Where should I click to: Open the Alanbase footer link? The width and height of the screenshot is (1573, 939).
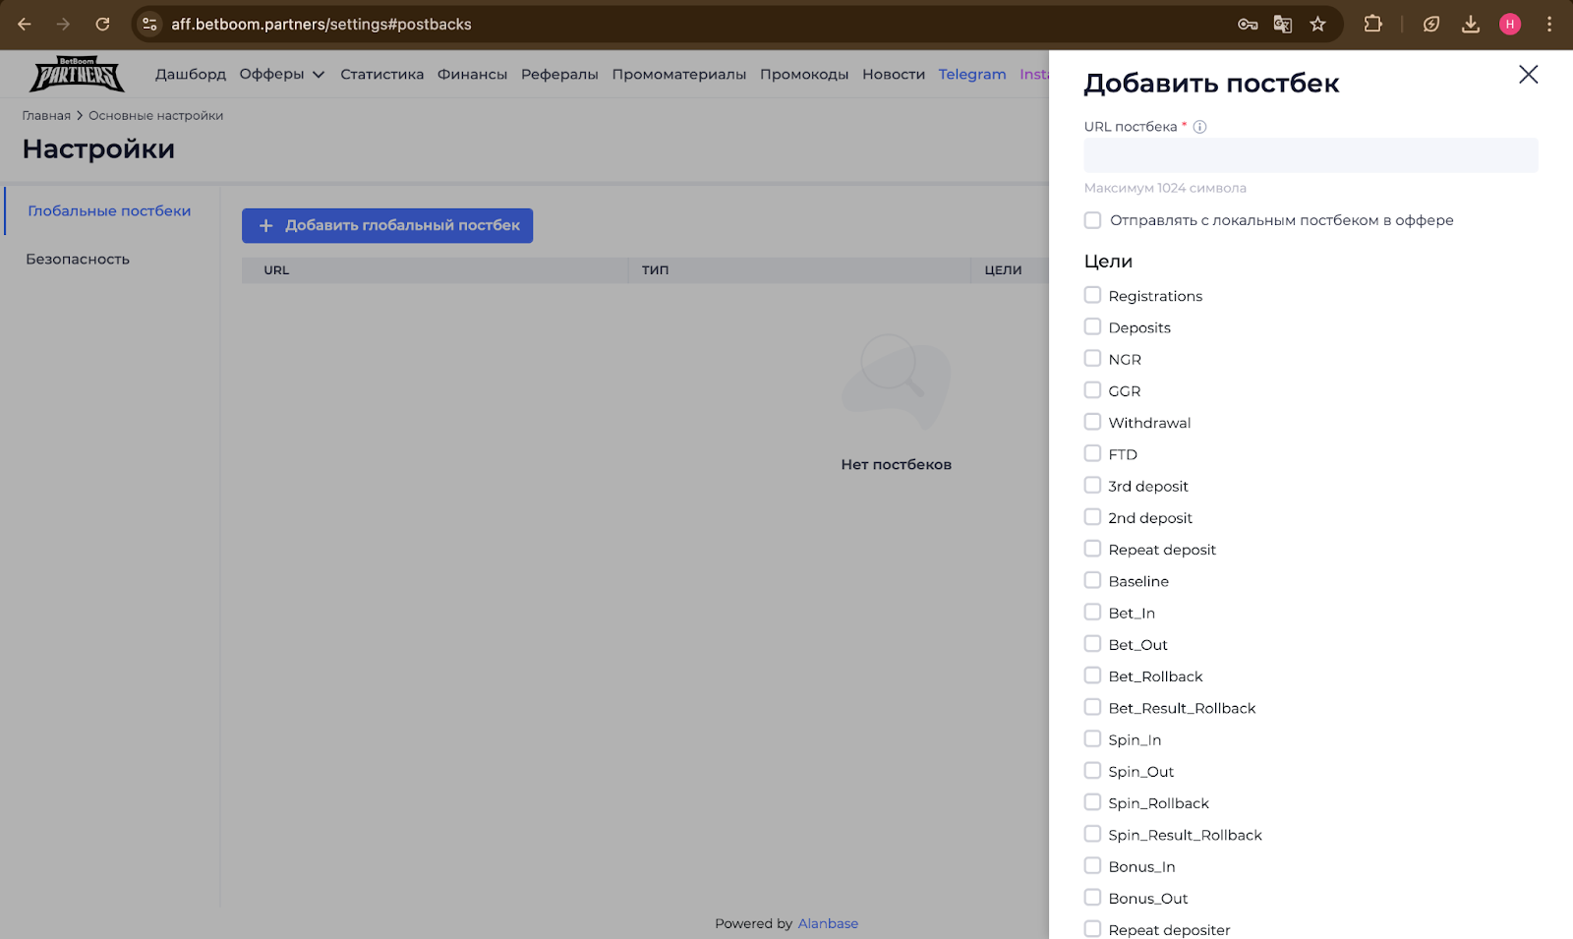(828, 924)
